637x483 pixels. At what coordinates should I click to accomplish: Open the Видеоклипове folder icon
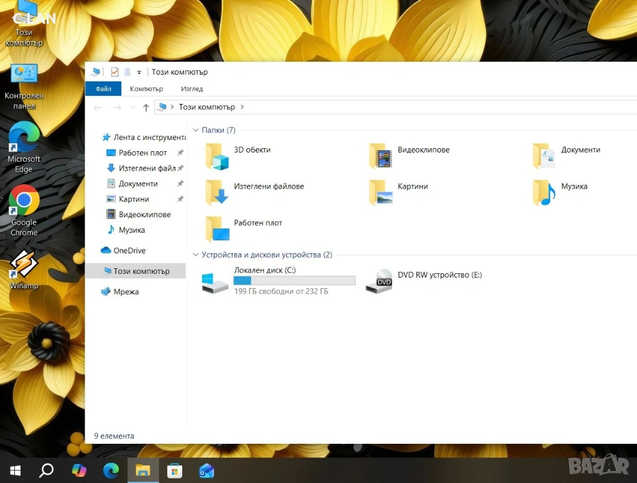[x=381, y=156]
